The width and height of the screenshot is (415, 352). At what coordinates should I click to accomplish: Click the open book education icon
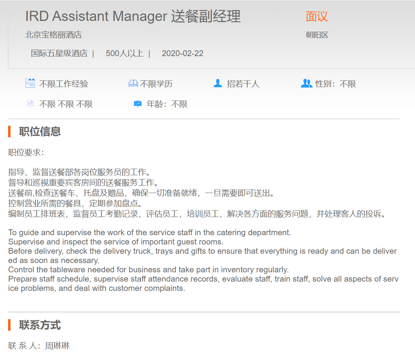click(133, 84)
